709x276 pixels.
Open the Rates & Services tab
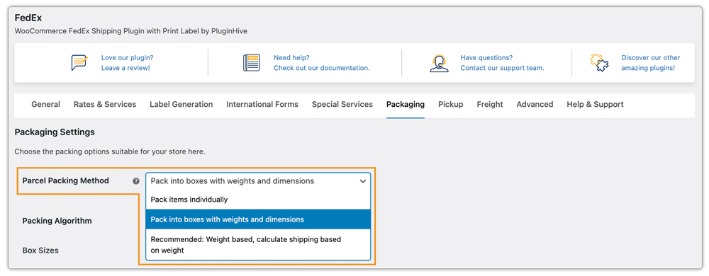pos(105,104)
